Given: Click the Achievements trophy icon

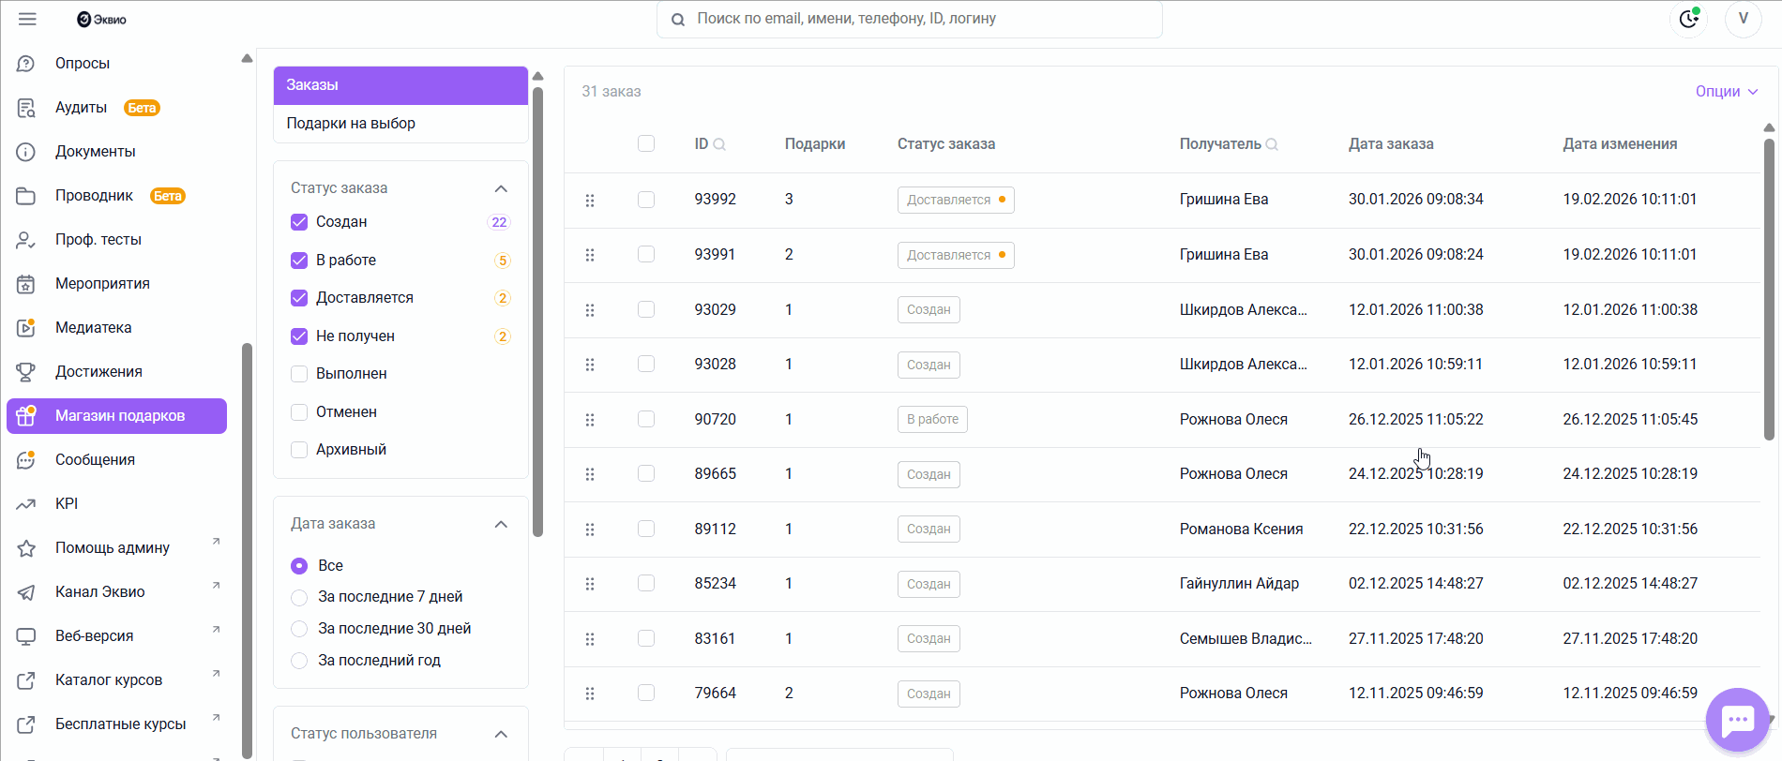Looking at the screenshot, I should coord(26,372).
